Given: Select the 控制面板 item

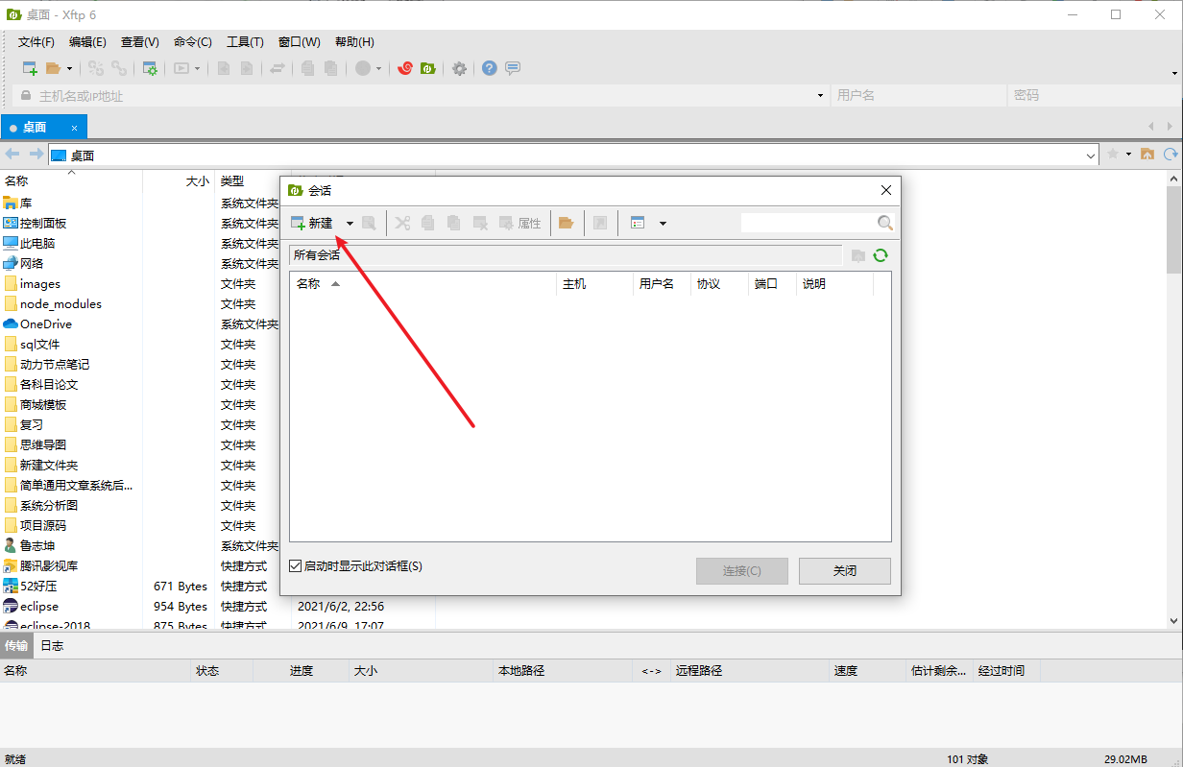Looking at the screenshot, I should point(35,223).
